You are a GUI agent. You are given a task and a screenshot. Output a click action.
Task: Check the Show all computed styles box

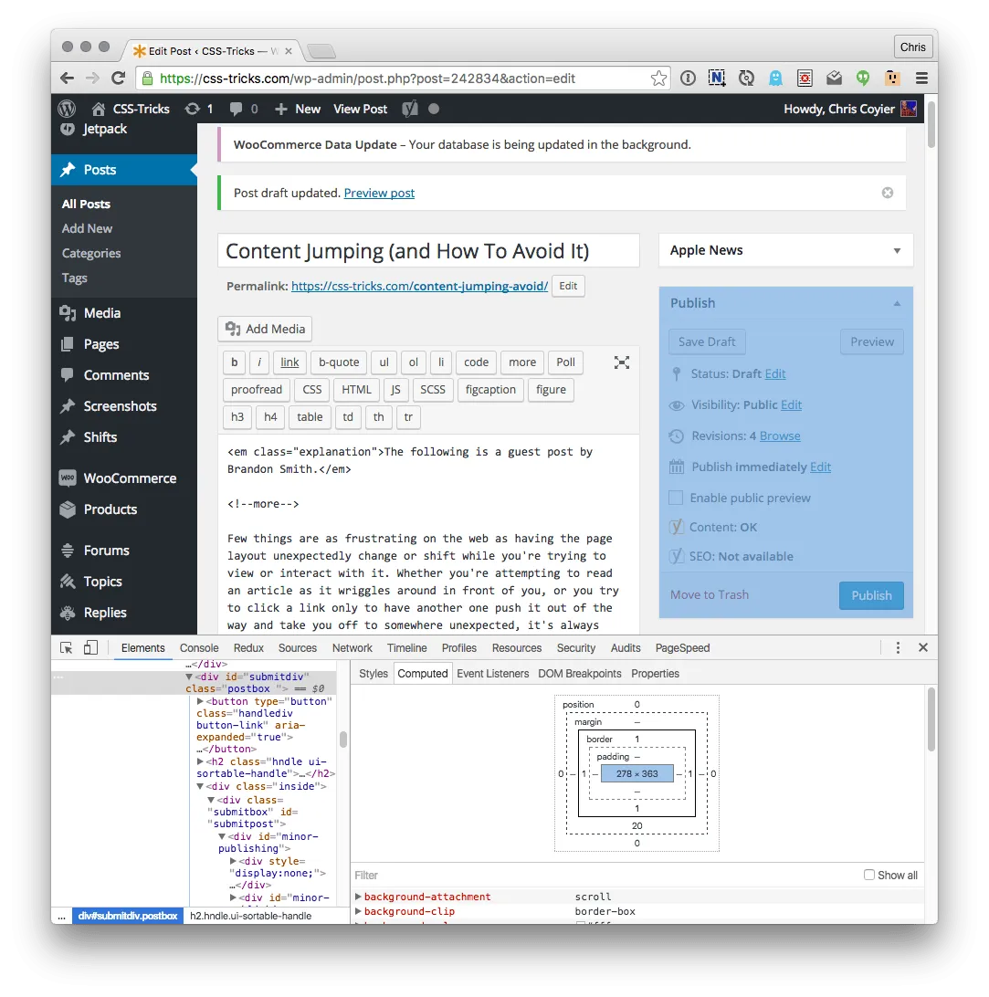point(868,875)
